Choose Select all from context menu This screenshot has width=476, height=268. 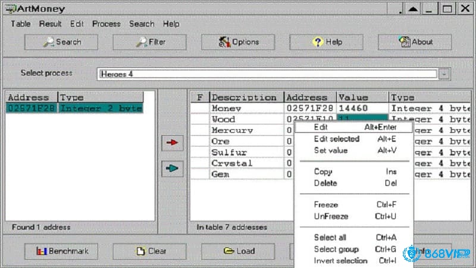point(353,238)
